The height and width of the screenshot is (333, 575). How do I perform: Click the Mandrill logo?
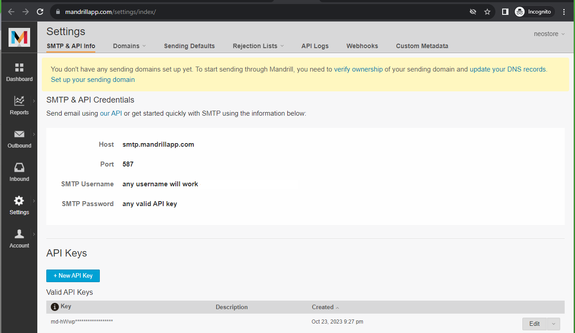pyautogui.click(x=19, y=38)
